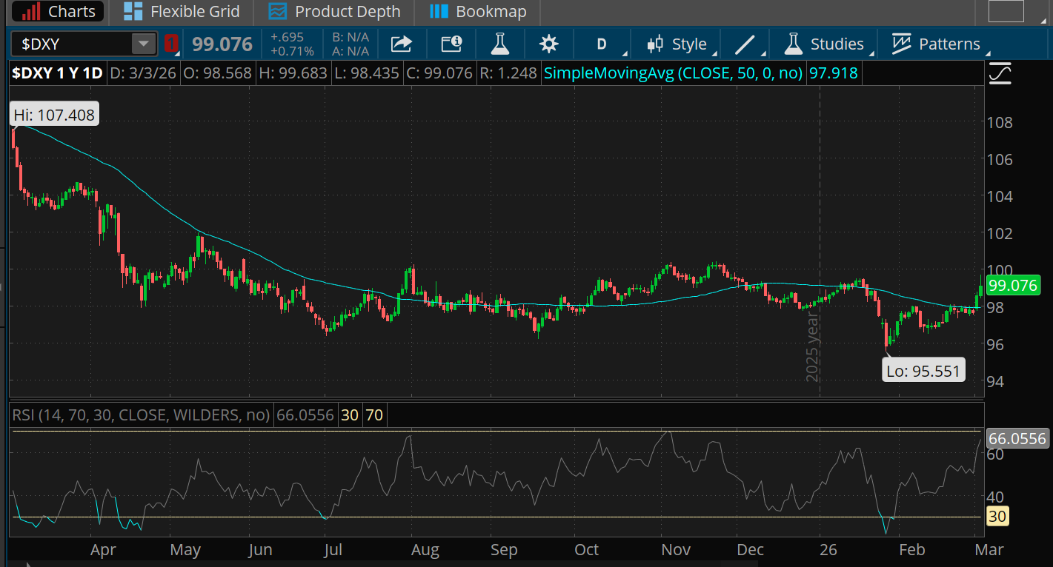Click the SimpleMovingAvg study label
Screen dimensions: 1053x567
point(673,73)
